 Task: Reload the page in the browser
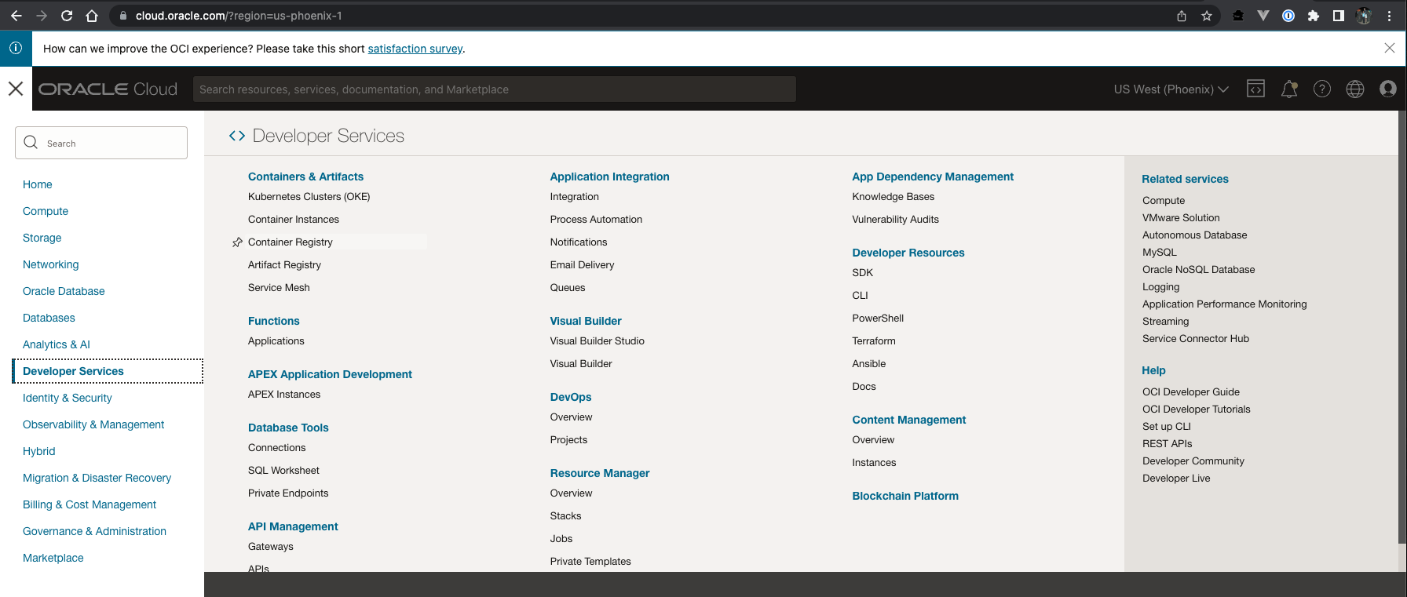[x=67, y=16]
